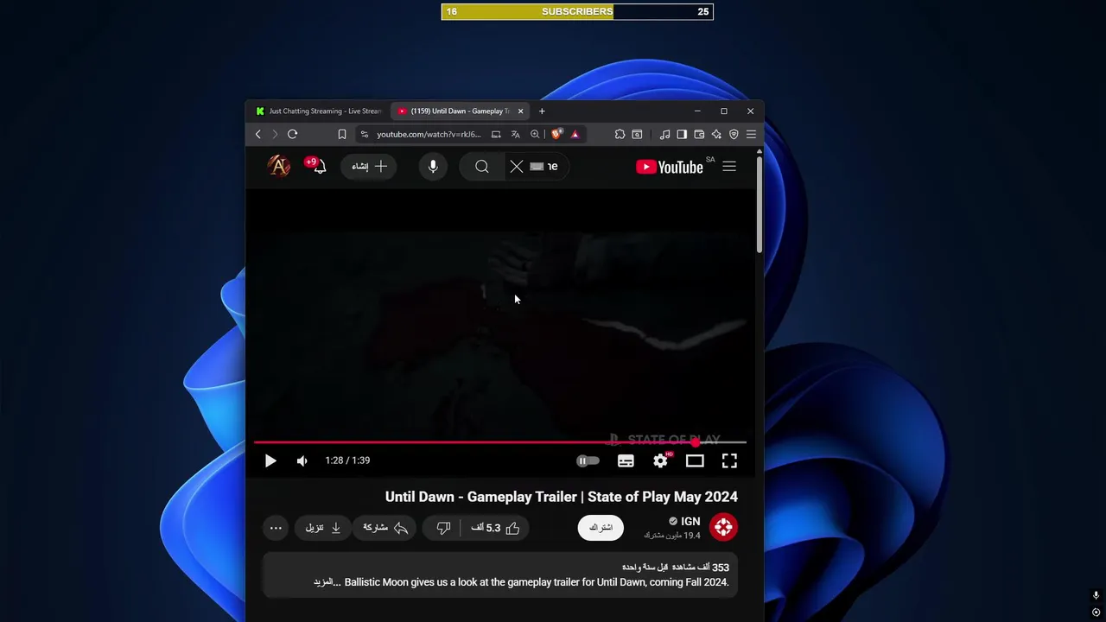Image resolution: width=1106 pixels, height=622 pixels.
Task: Download the video using تنزيل button
Action: point(323,528)
